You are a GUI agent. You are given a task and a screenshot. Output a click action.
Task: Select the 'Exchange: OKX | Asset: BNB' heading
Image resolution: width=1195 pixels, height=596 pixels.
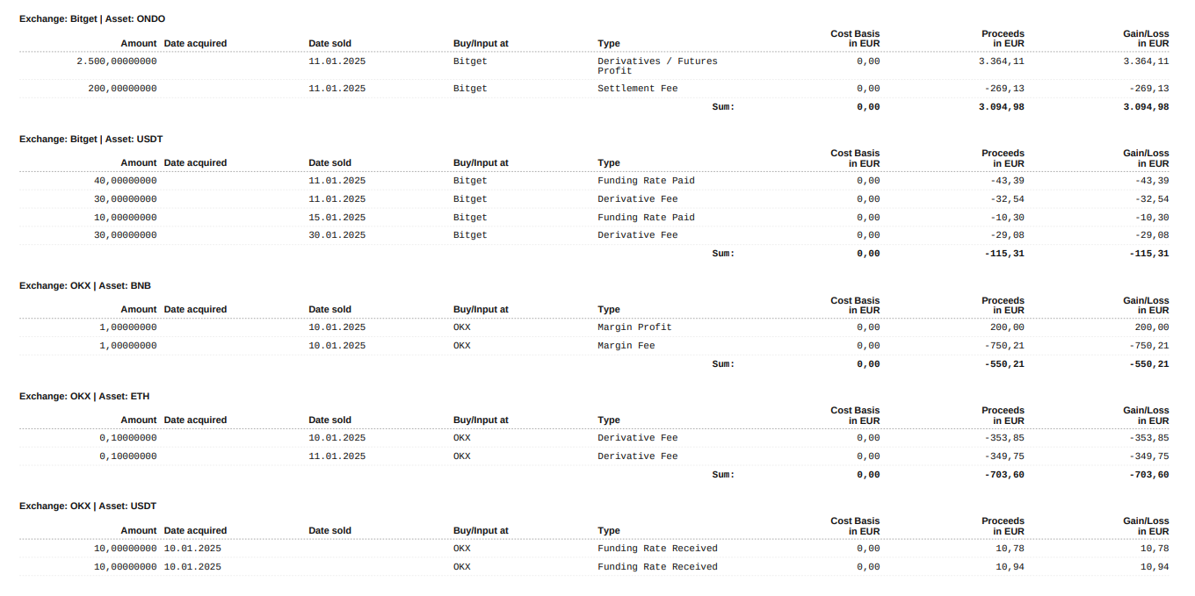[85, 285]
